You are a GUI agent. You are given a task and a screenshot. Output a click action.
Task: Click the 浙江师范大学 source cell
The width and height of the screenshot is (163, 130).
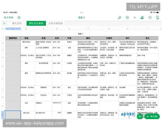(x=43, y=115)
